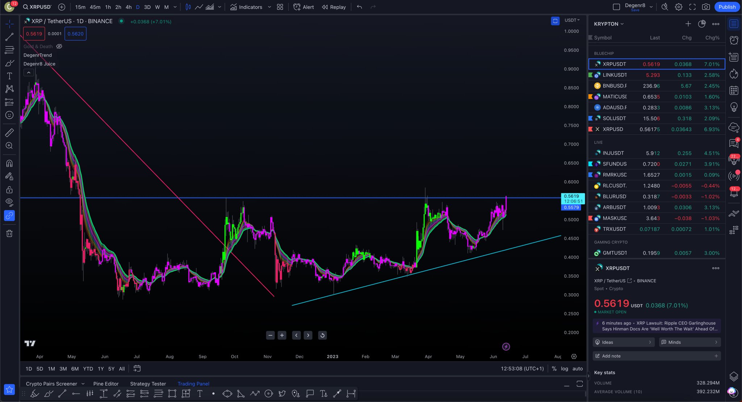
Task: Undo the last chart action
Action: tap(359, 7)
